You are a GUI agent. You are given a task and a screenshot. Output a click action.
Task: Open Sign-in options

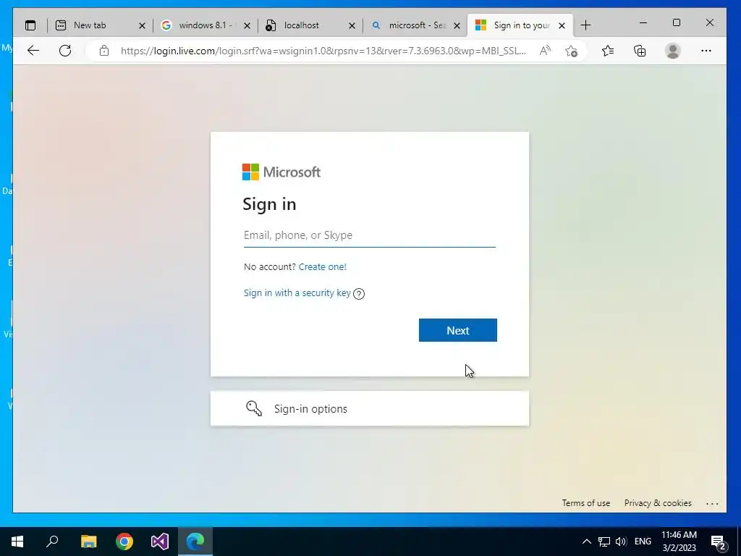click(x=370, y=408)
